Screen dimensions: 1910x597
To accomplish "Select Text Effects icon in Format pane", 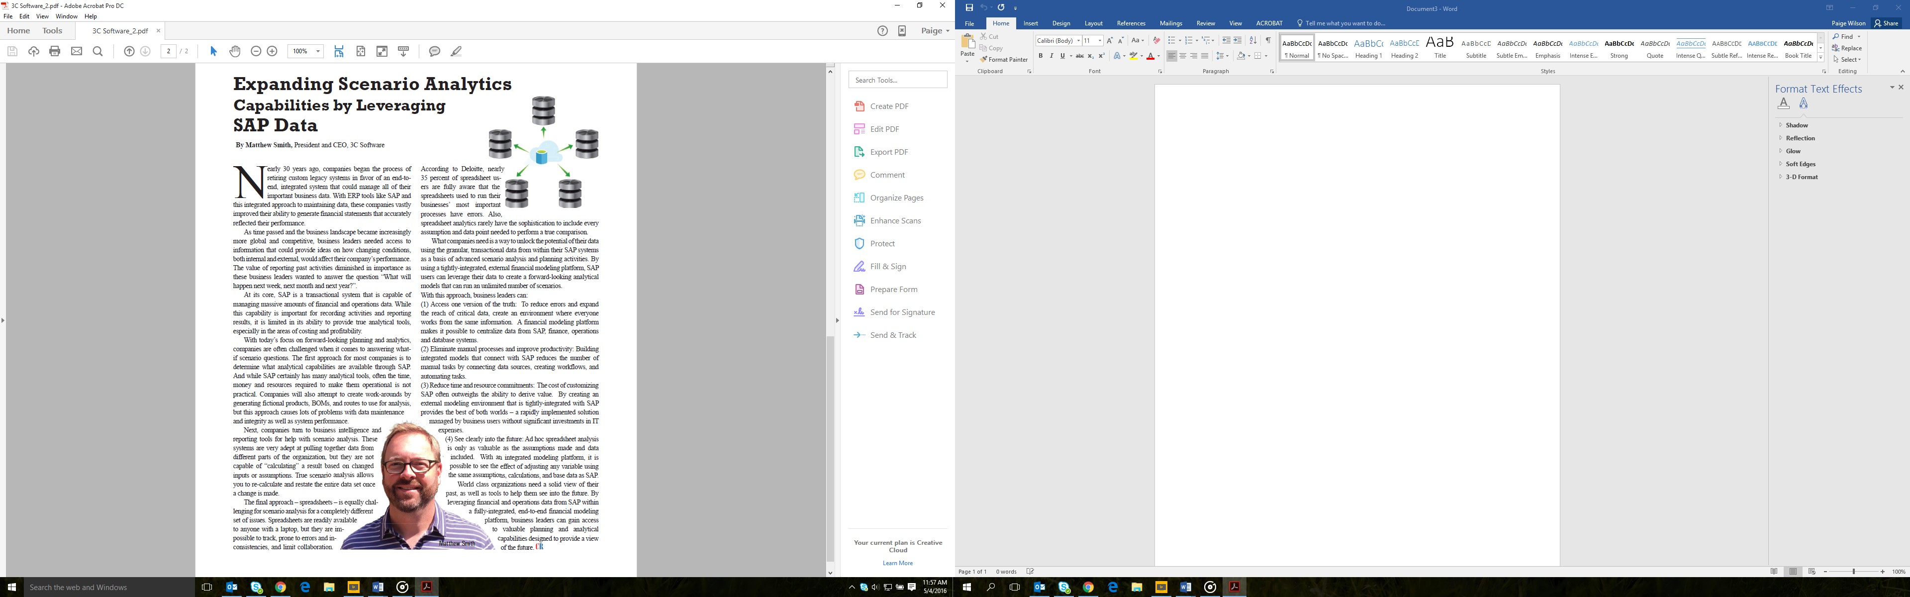I will 1803,104.
